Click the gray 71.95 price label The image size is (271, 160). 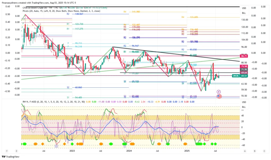point(244,69)
